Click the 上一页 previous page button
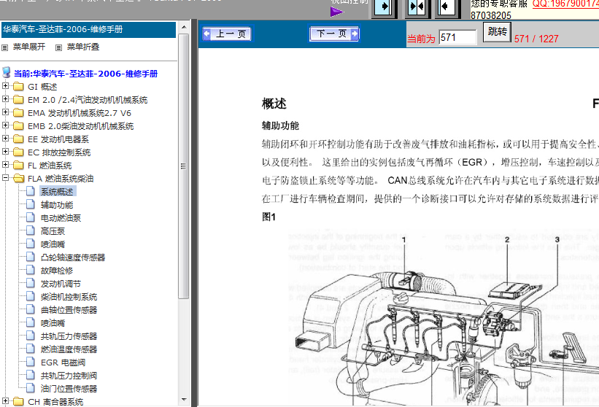Viewport: 599px width, 407px height. click(x=226, y=34)
